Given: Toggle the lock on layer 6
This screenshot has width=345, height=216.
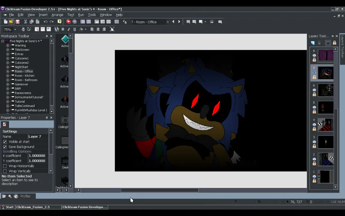Looking at the screenshot, I should pyautogui.click(x=314, y=94).
